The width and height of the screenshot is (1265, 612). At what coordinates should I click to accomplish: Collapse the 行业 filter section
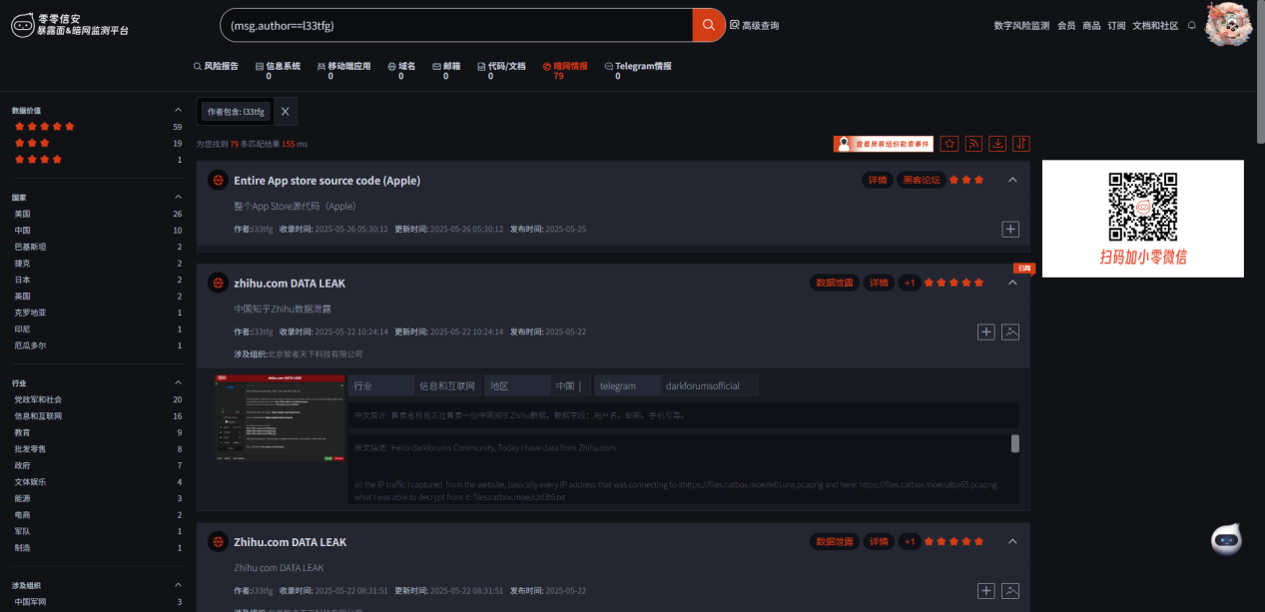178,383
